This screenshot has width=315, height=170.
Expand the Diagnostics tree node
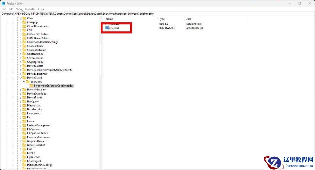tap(21, 105)
